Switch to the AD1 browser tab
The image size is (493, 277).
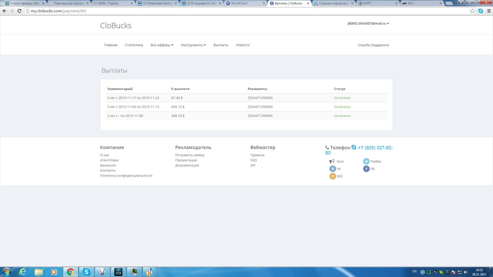[422, 3]
